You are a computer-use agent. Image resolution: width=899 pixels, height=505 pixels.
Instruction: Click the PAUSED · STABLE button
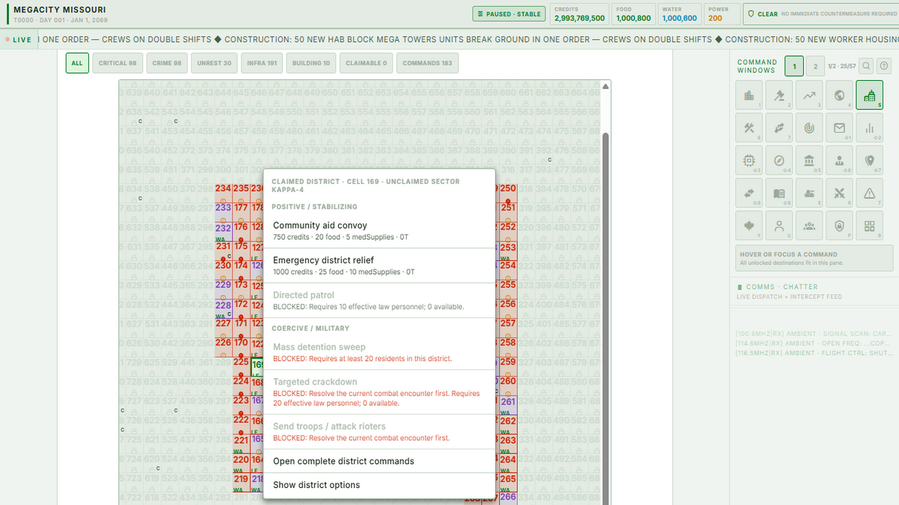pyautogui.click(x=509, y=14)
